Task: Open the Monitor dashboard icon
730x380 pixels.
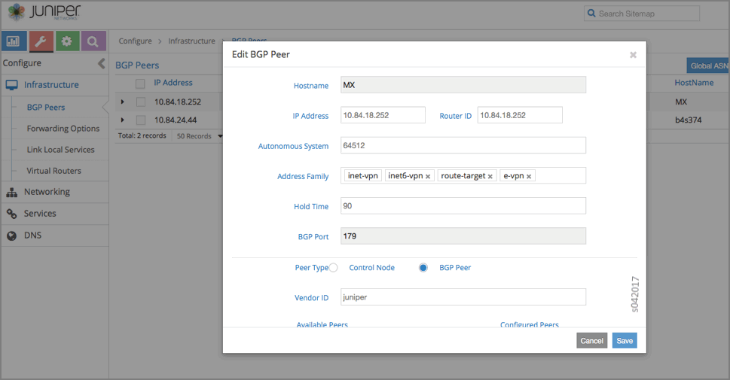Action: click(14, 42)
